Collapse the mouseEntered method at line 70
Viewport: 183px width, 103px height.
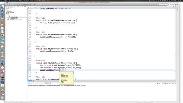[31, 61]
